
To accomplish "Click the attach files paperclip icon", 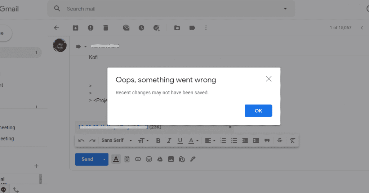I will 127,159.
